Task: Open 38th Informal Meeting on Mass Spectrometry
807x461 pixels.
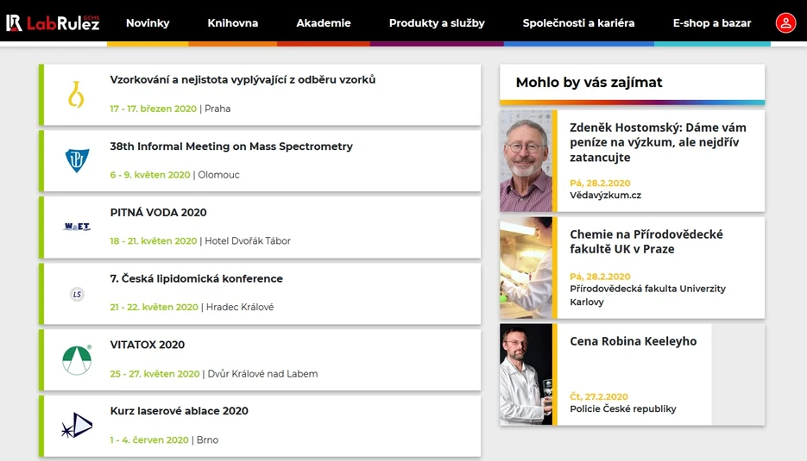Action: (x=231, y=146)
